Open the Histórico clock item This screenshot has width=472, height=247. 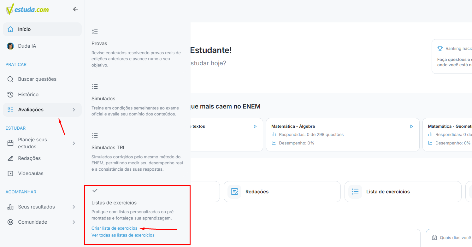[x=42, y=95]
